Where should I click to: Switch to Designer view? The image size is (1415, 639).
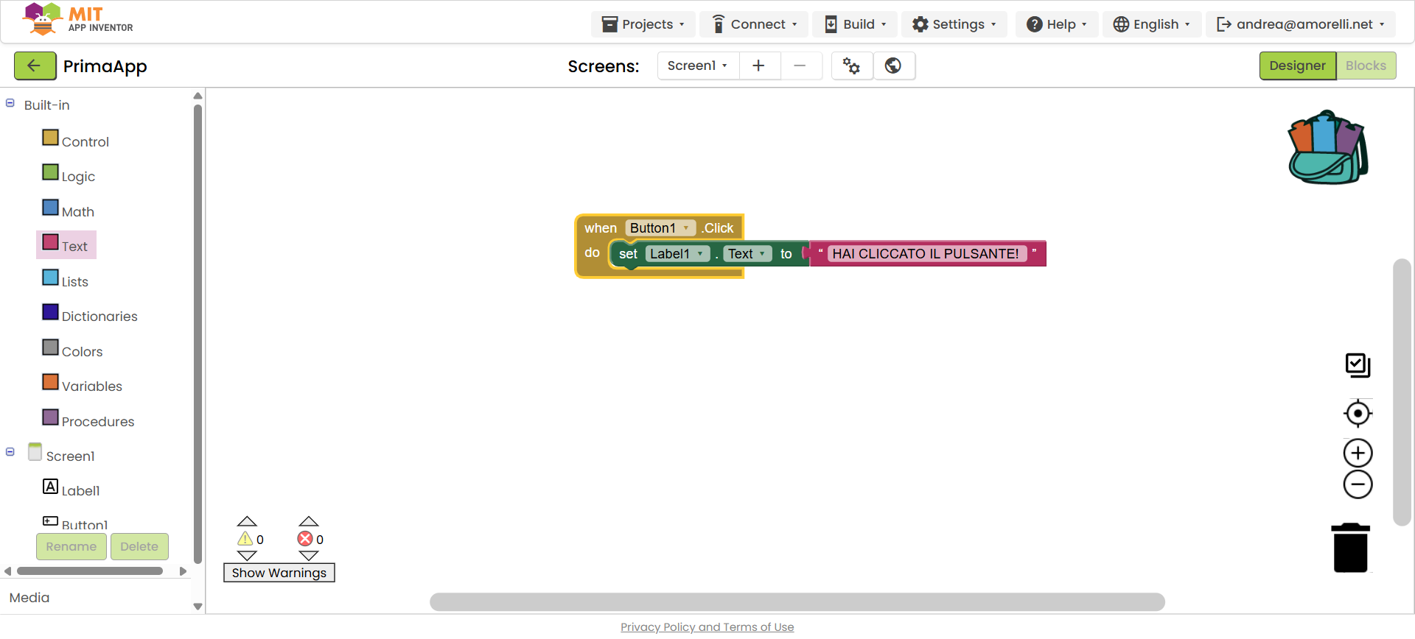(x=1297, y=66)
